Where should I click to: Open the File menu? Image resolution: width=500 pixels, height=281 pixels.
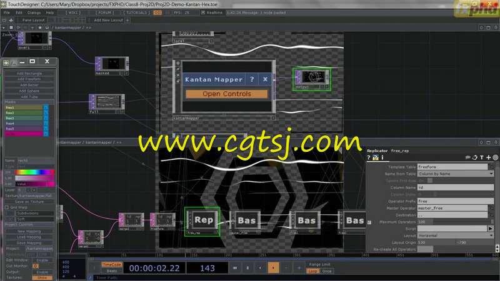pyautogui.click(x=7, y=12)
